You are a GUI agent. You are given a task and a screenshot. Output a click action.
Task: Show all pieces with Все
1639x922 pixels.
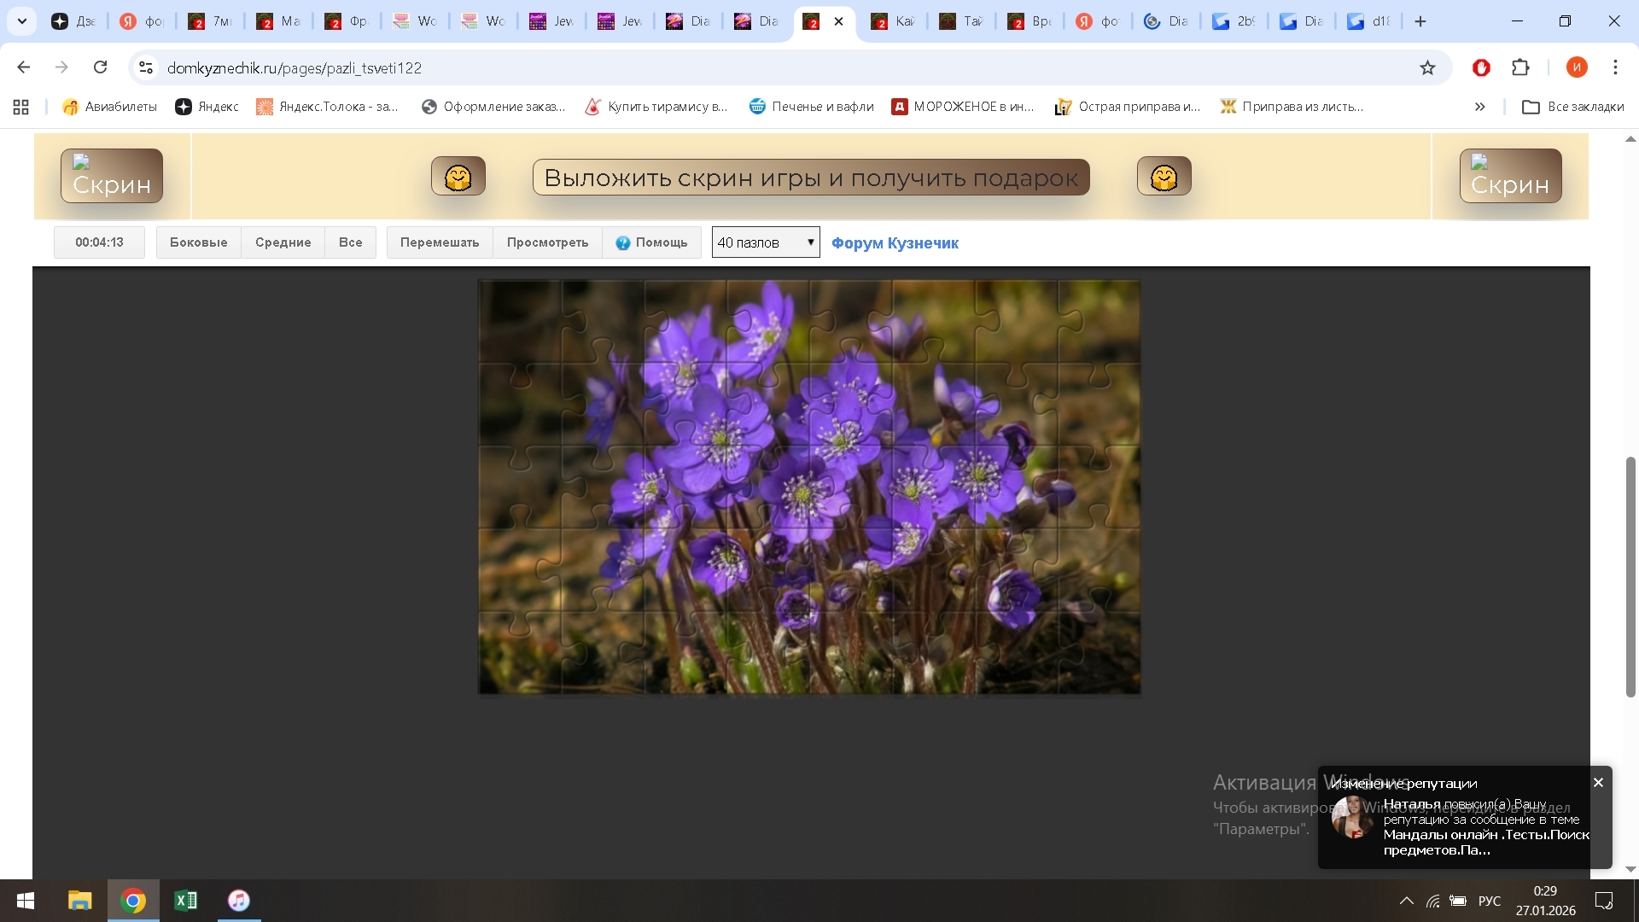tap(350, 242)
